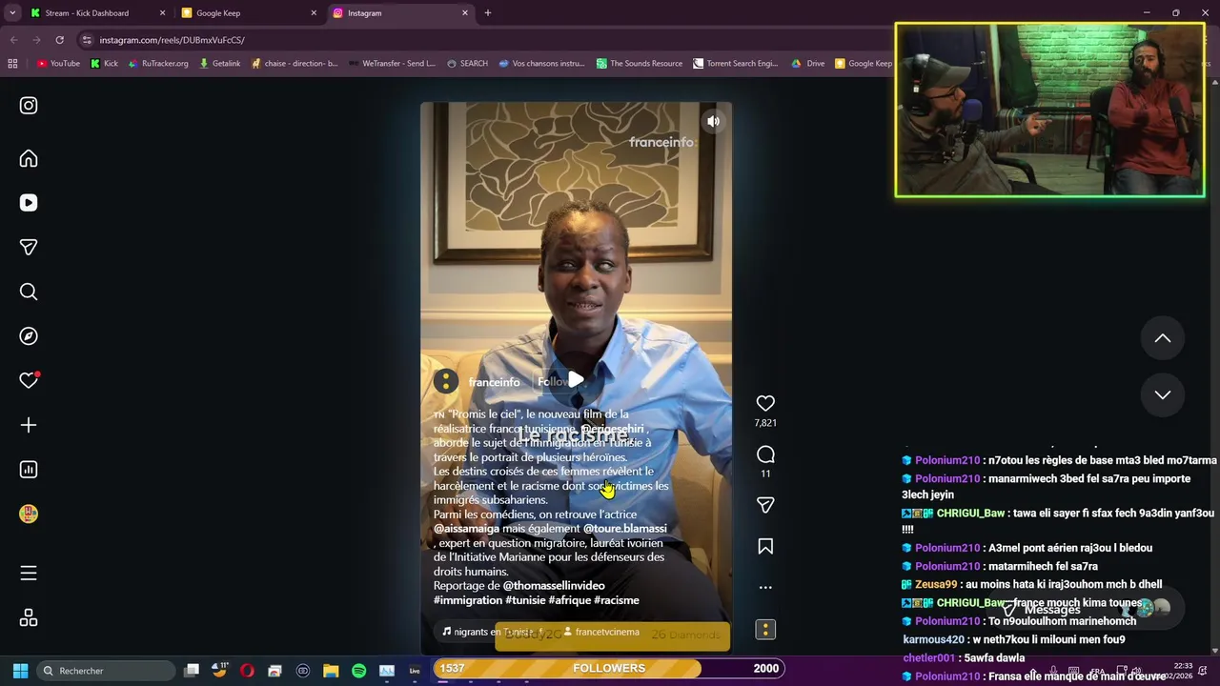Image resolution: width=1220 pixels, height=686 pixels.
Task: Click streamer webcam overlay
Action: click(1049, 111)
